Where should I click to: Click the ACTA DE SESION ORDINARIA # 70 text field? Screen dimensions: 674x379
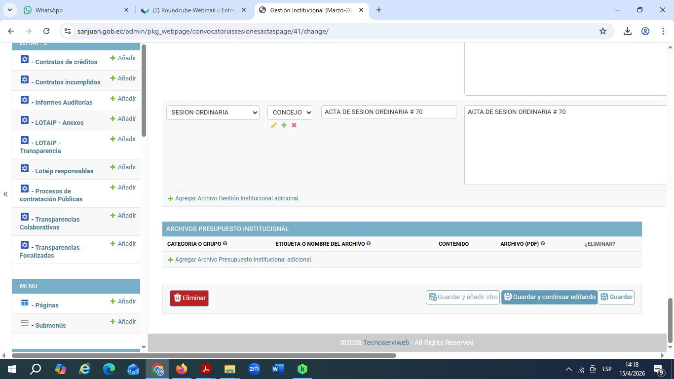(x=388, y=112)
